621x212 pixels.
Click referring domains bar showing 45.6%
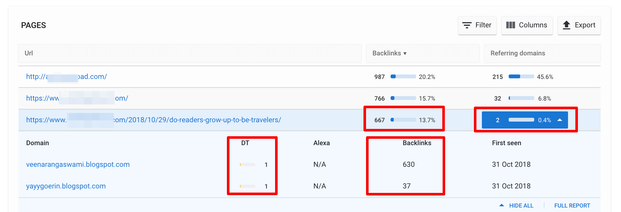(x=521, y=76)
